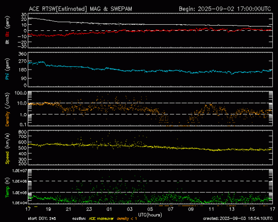Click the yellow 'ACE maneuver' legend text
Image resolution: width=278 pixels, height=222 pixels.
101,219
